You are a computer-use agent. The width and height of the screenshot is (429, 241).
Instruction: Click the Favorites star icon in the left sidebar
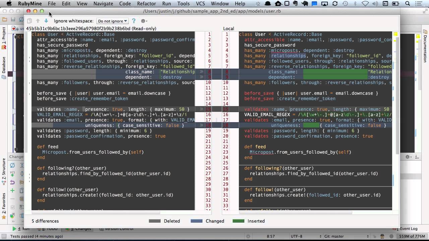(x=4, y=217)
